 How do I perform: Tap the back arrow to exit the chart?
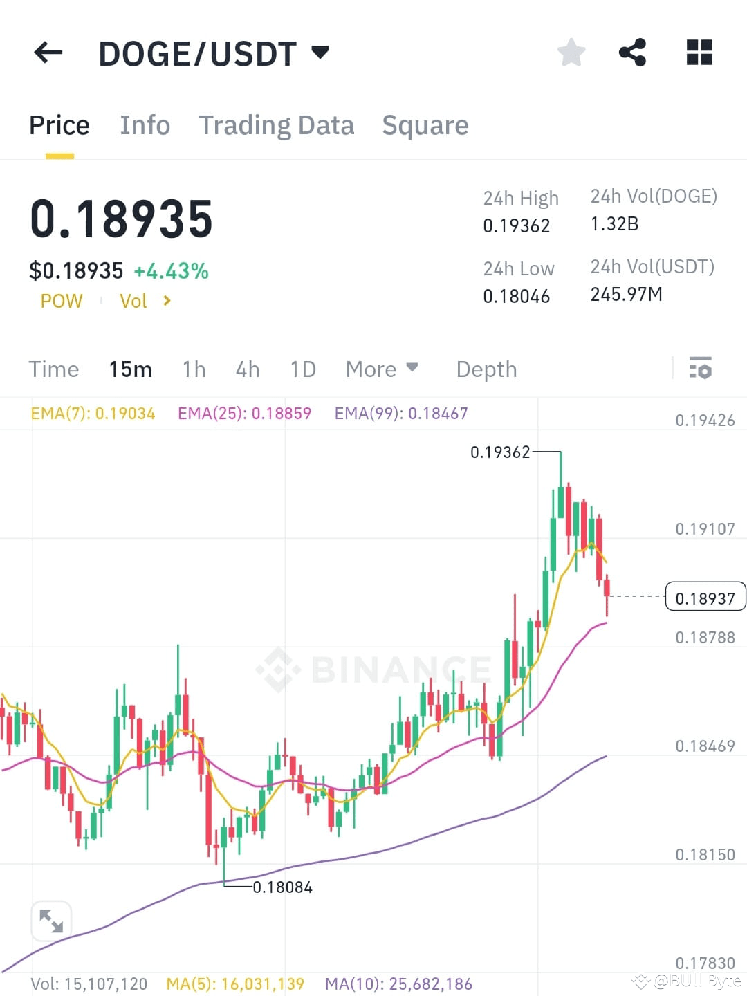pos(47,53)
